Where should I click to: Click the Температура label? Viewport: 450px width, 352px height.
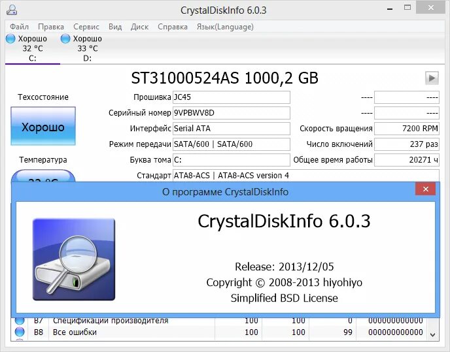point(43,159)
